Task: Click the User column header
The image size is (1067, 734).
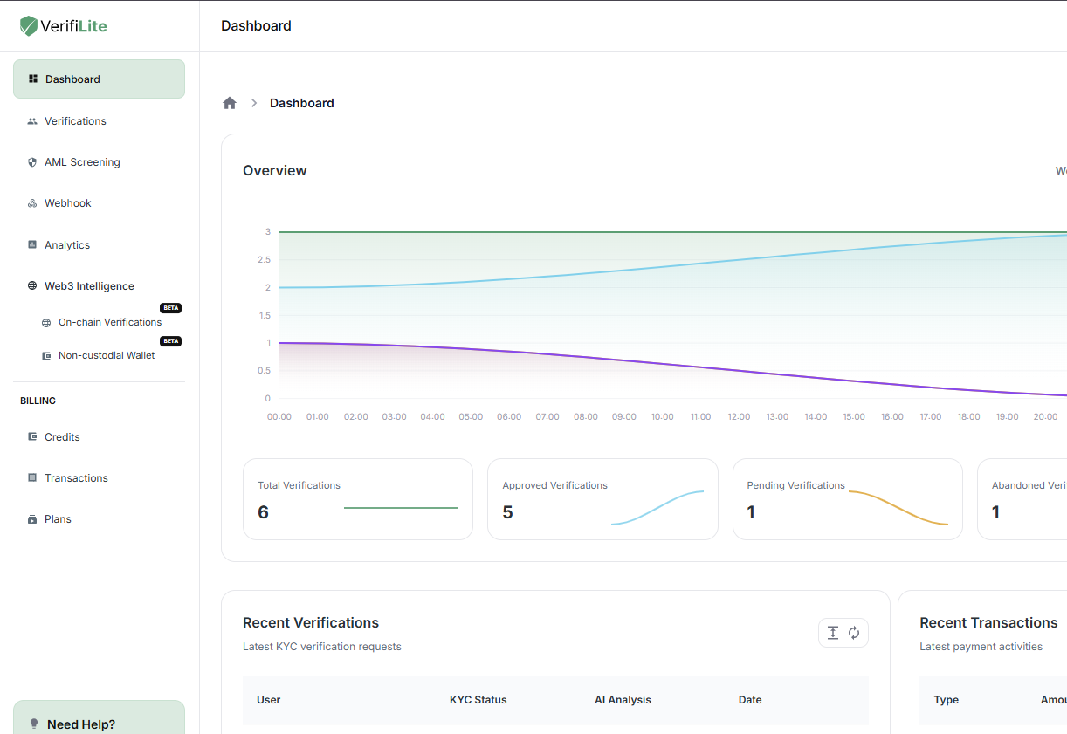Action: click(269, 700)
